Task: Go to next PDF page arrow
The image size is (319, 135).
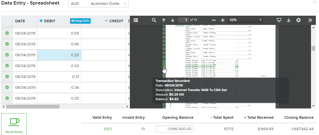Action: [x=173, y=20]
